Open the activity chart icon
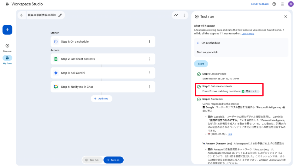Screen dimensions: 296x168 (176, 15)
